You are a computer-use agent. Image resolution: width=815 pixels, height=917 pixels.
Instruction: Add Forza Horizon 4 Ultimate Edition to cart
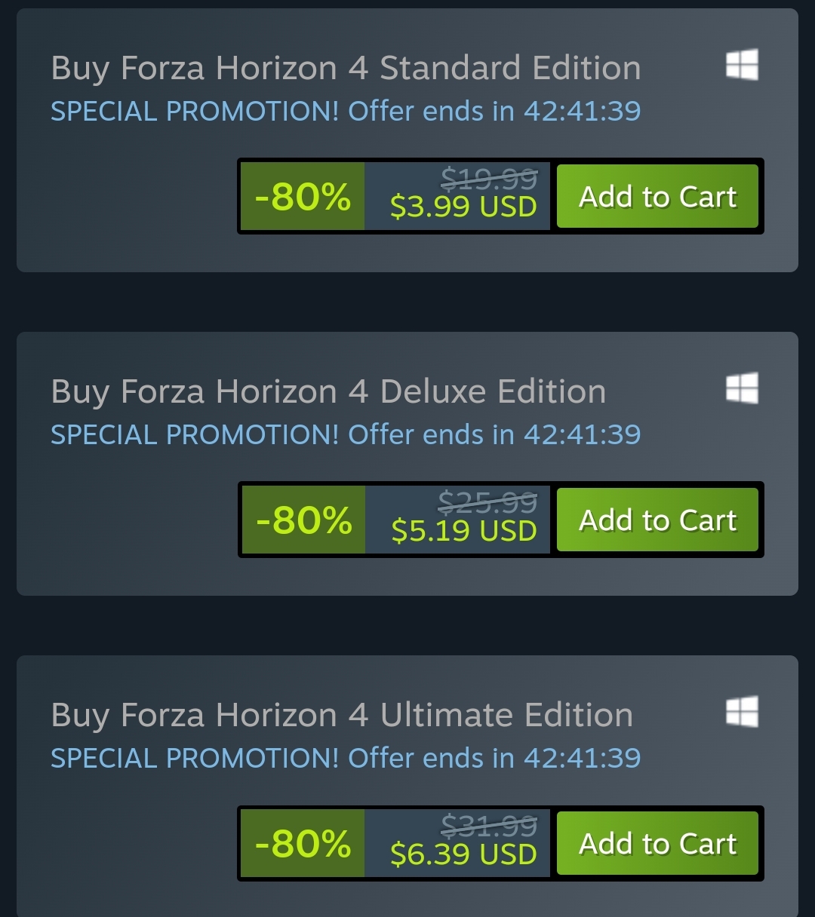[657, 844]
